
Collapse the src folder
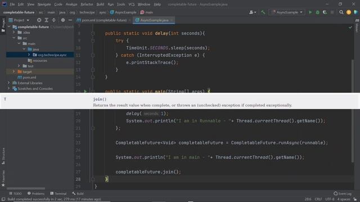point(14,38)
